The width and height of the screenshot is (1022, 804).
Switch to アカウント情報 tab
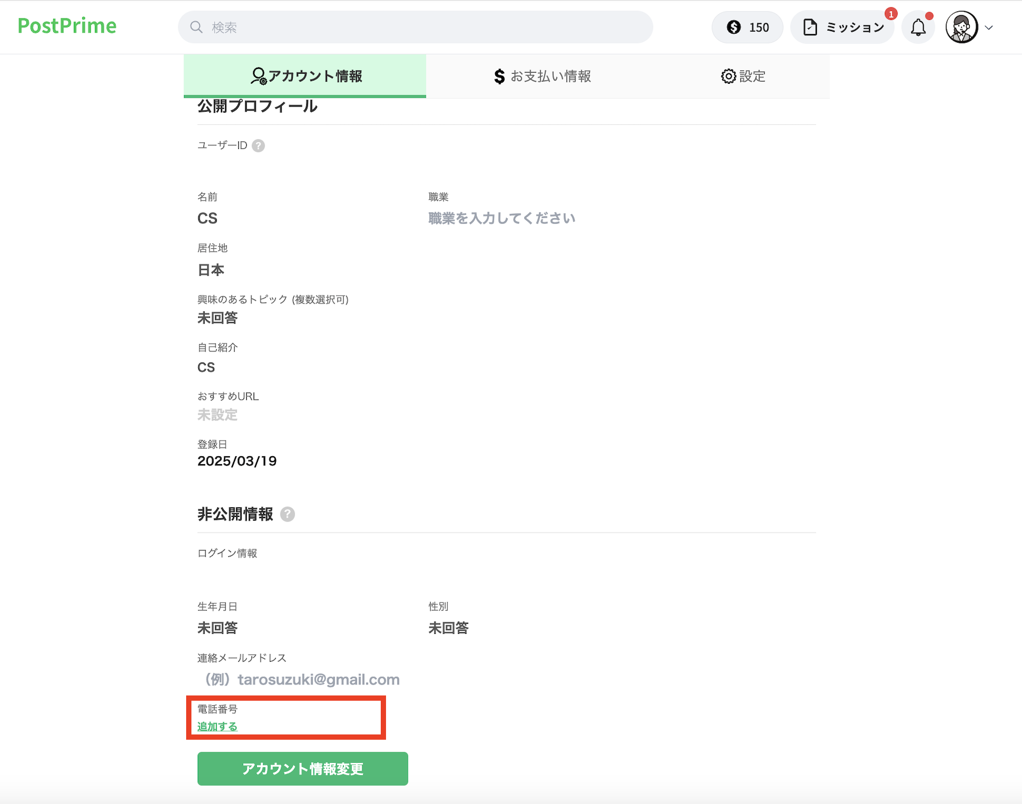click(305, 76)
